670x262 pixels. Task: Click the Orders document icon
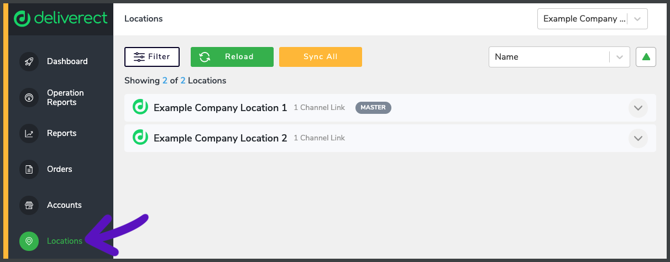click(x=29, y=169)
